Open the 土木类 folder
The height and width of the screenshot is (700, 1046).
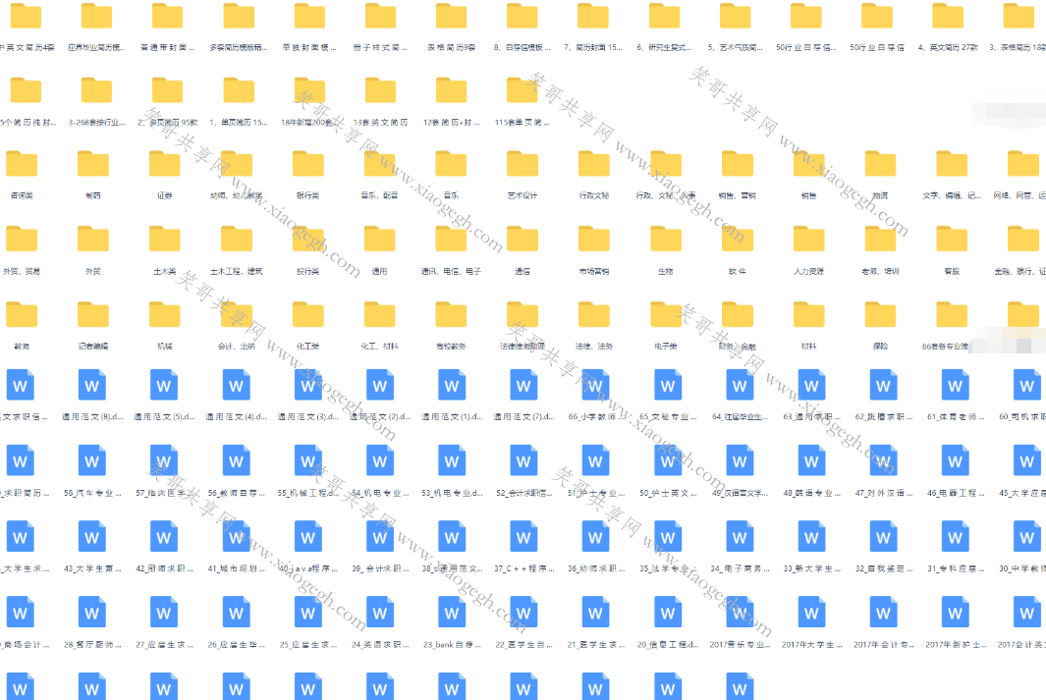click(165, 240)
